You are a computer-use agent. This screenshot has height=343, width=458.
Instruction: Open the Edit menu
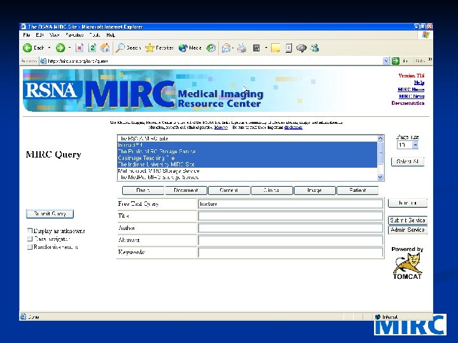point(39,35)
